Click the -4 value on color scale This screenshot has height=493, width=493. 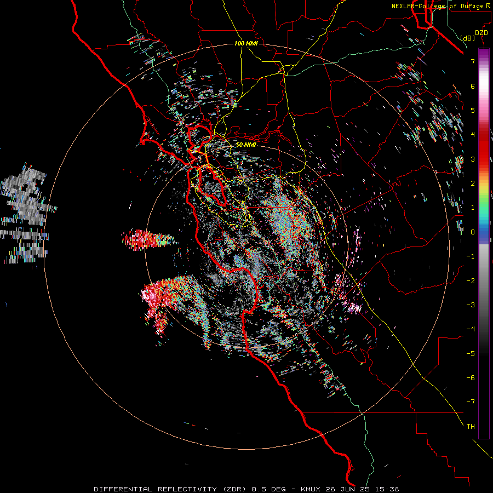pos(471,329)
